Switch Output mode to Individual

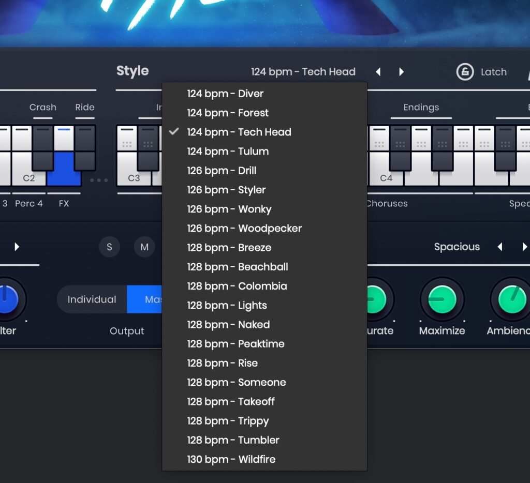tap(92, 299)
